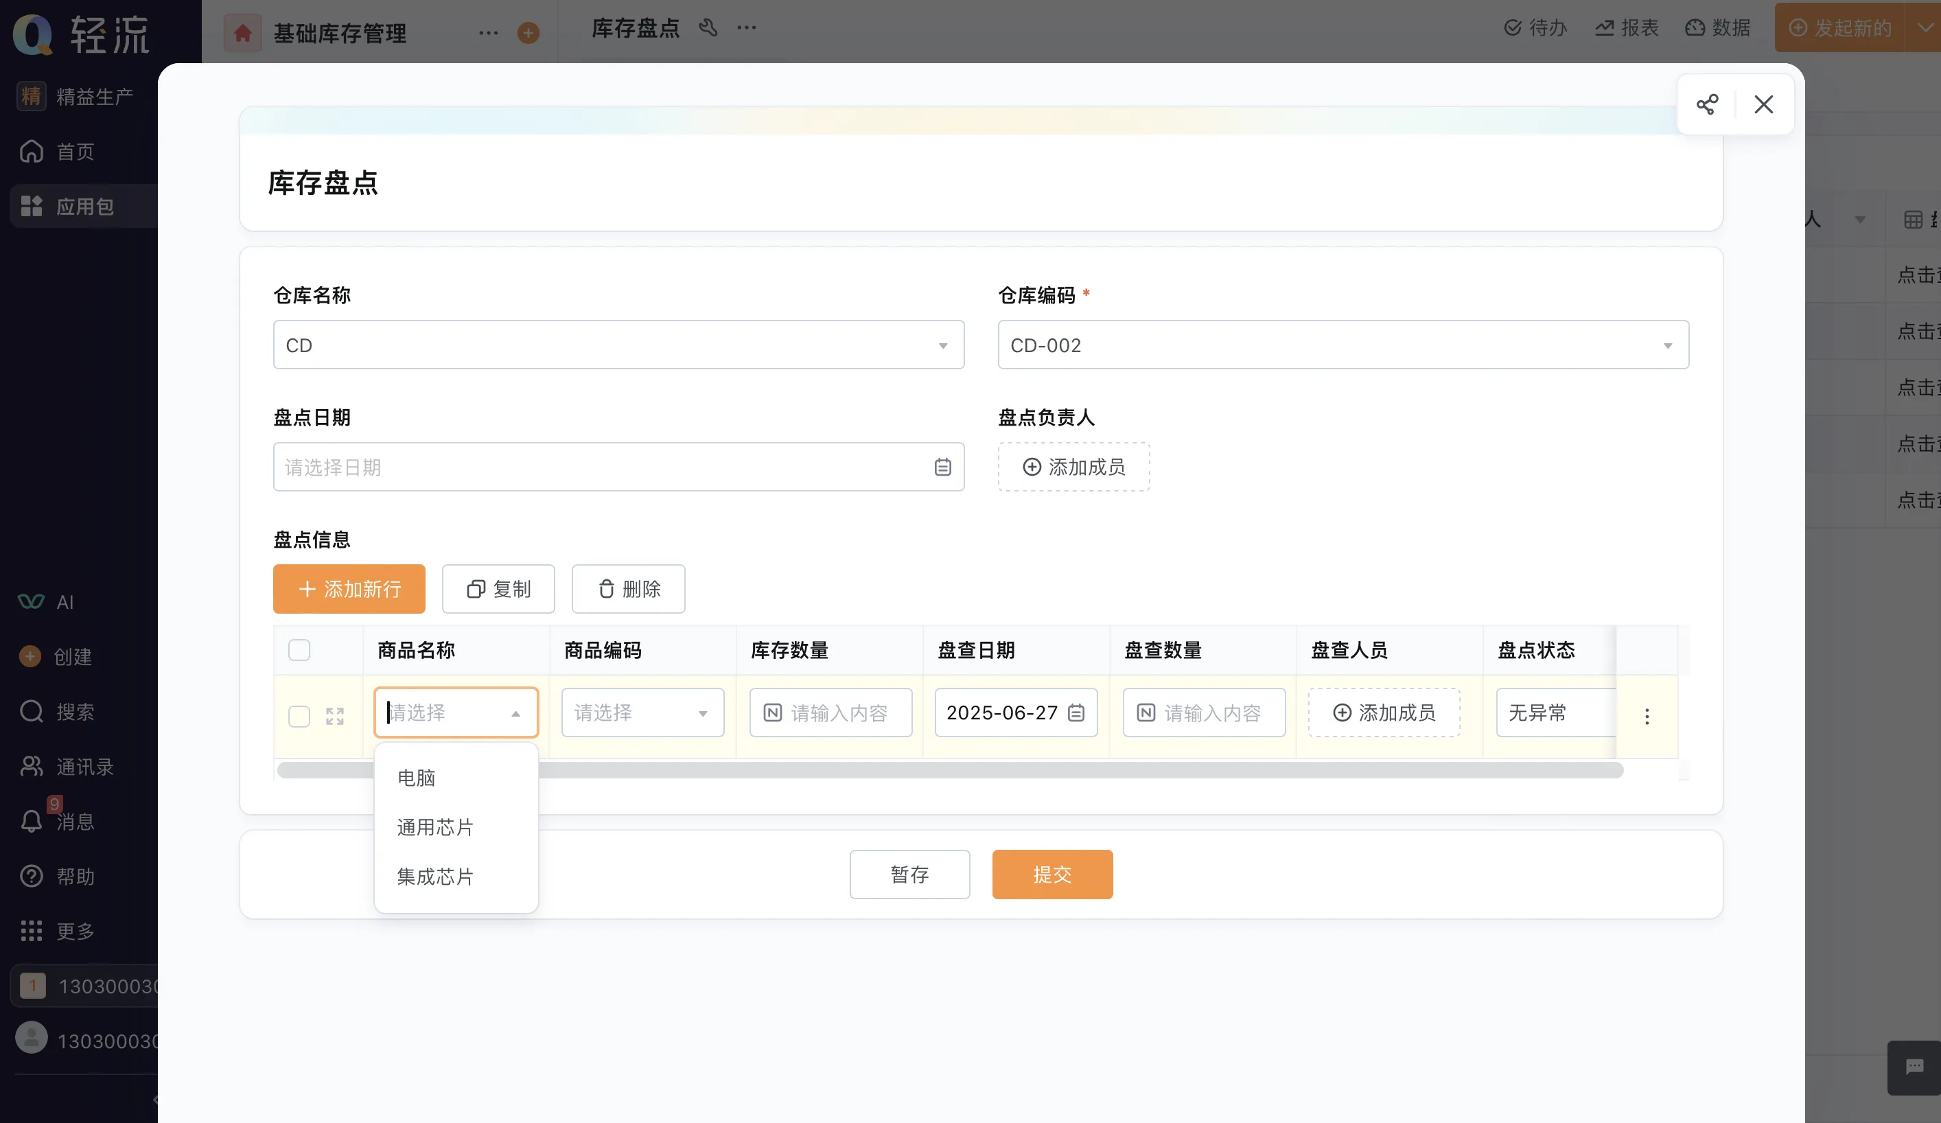
Task: Click chat support icon at bottom right
Action: (x=1914, y=1067)
